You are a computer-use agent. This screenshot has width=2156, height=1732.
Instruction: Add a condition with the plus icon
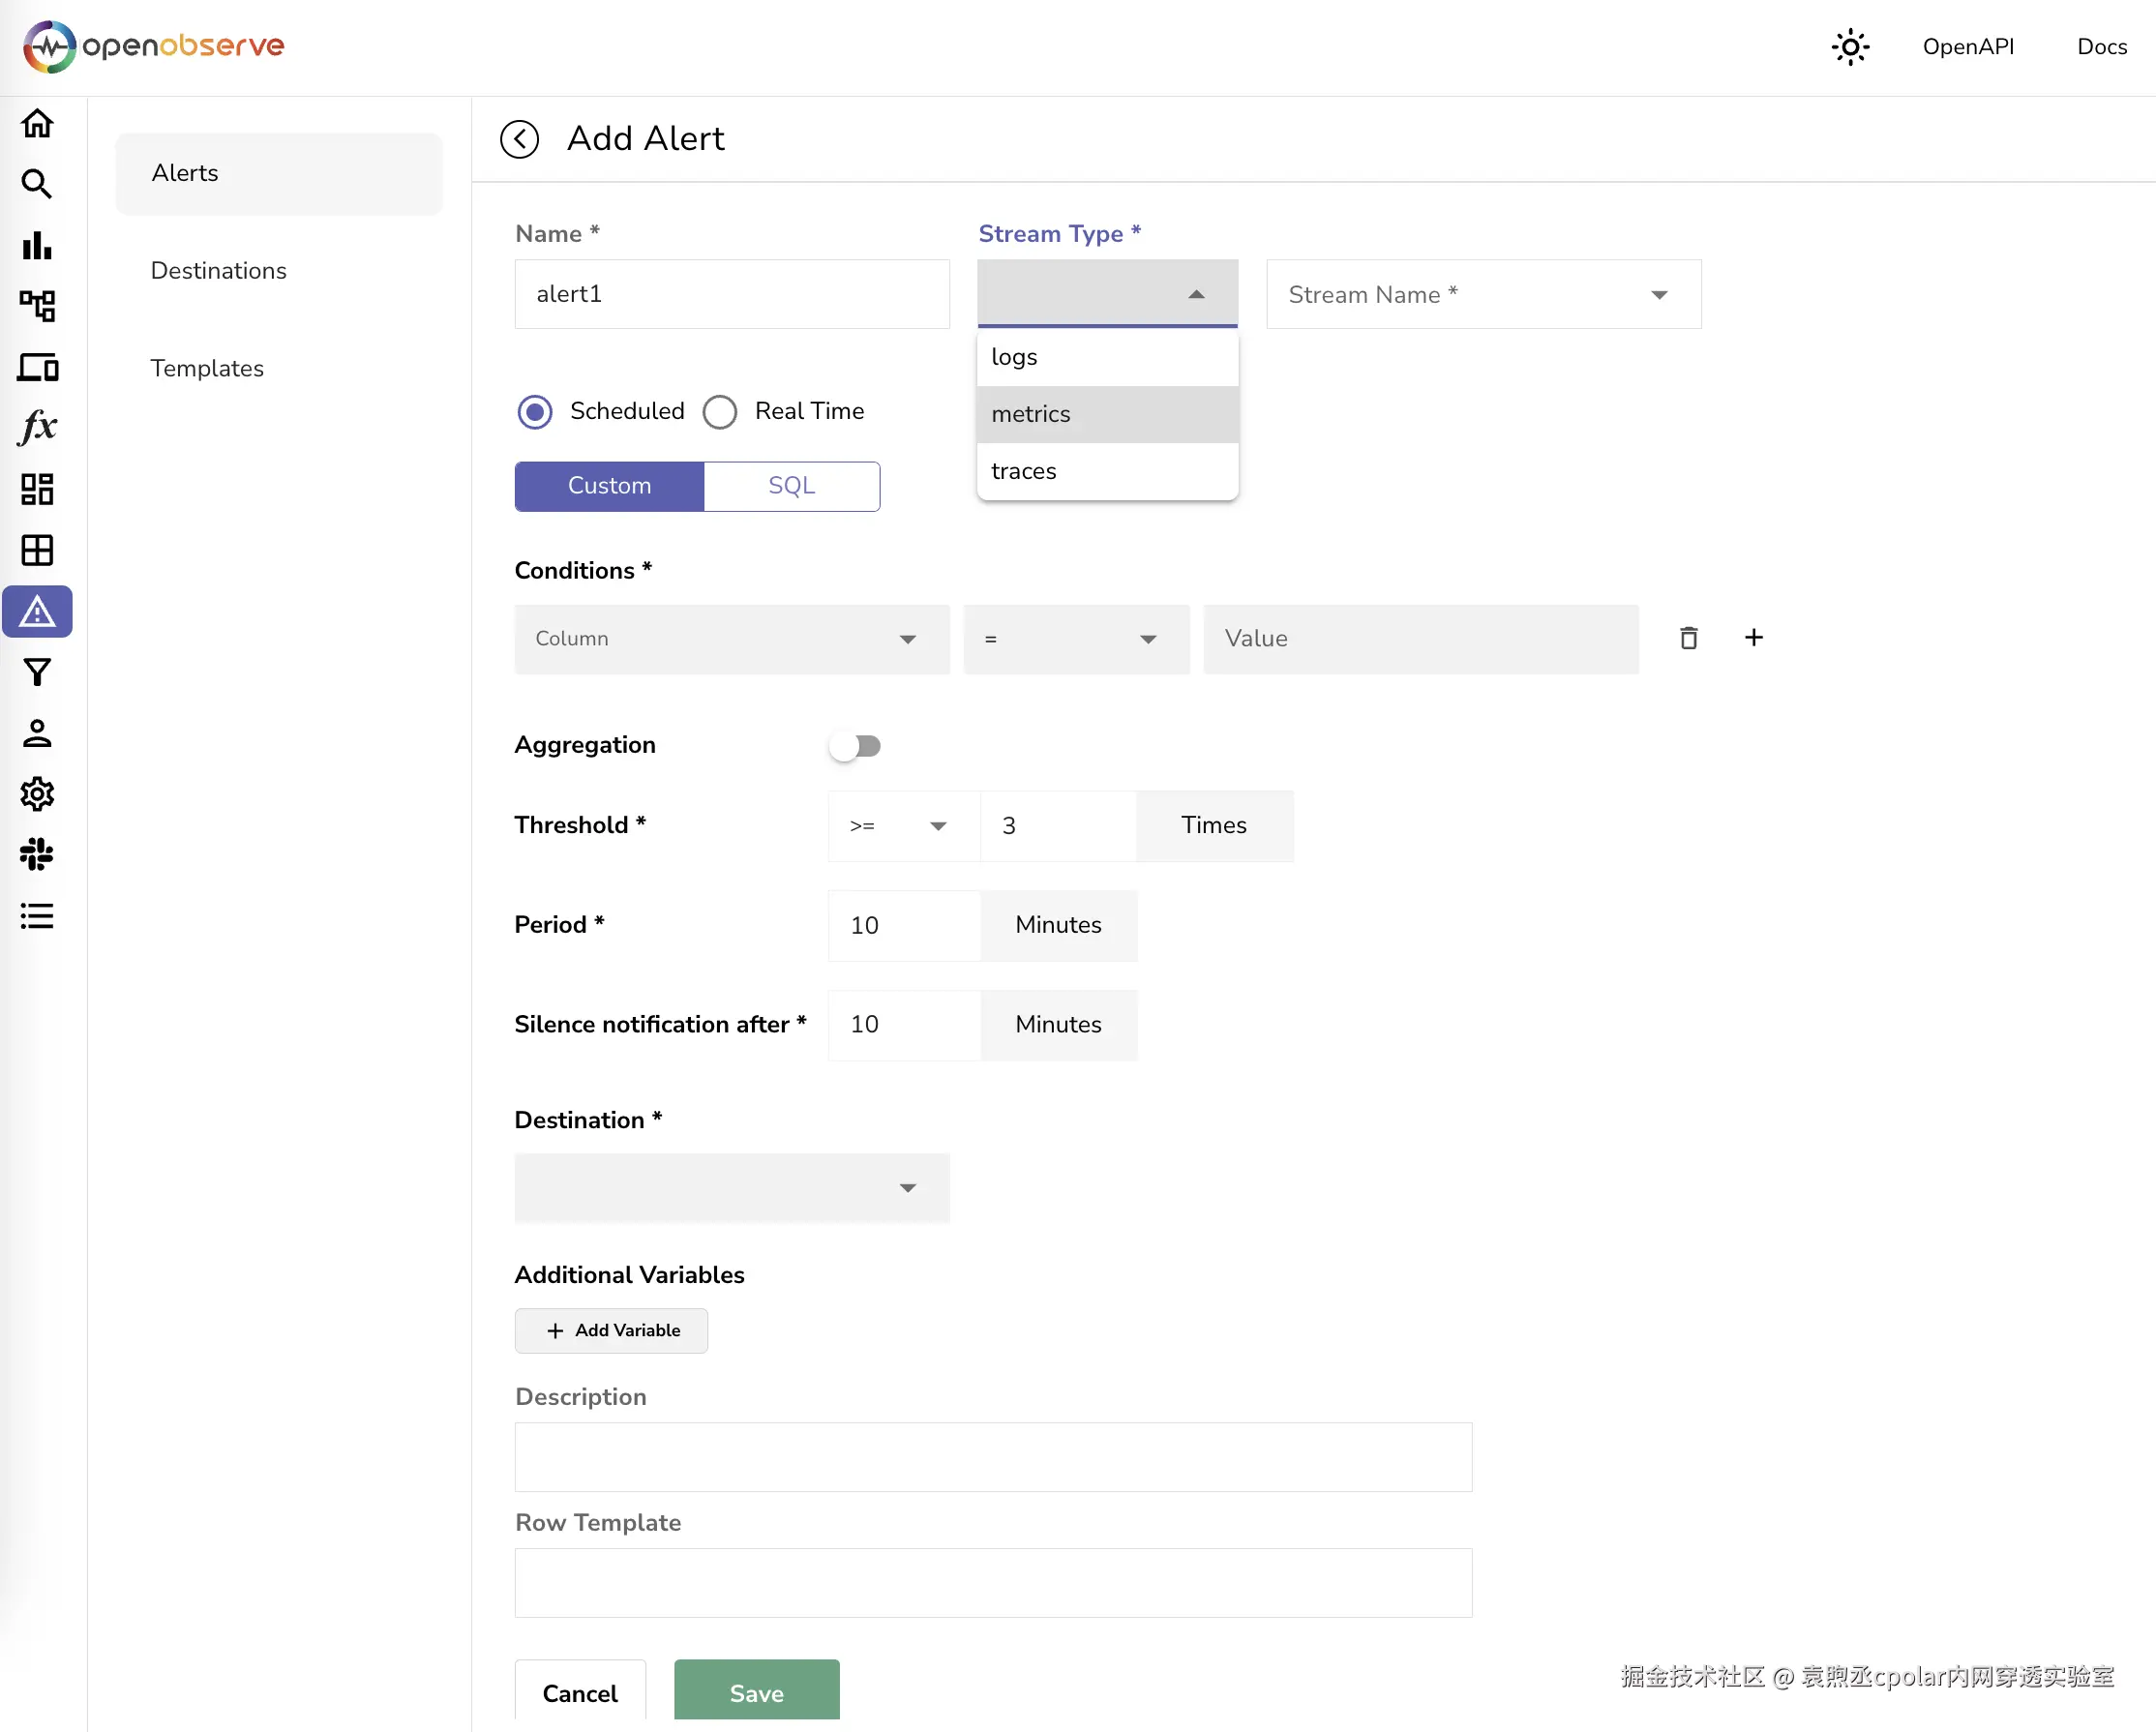click(1753, 638)
